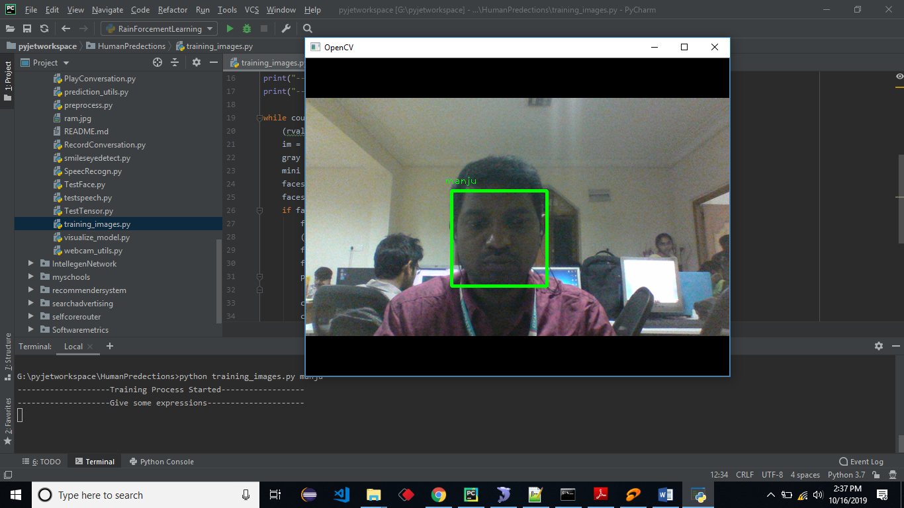
Task: Expand the searchadvertising folder
Action: tap(30, 303)
